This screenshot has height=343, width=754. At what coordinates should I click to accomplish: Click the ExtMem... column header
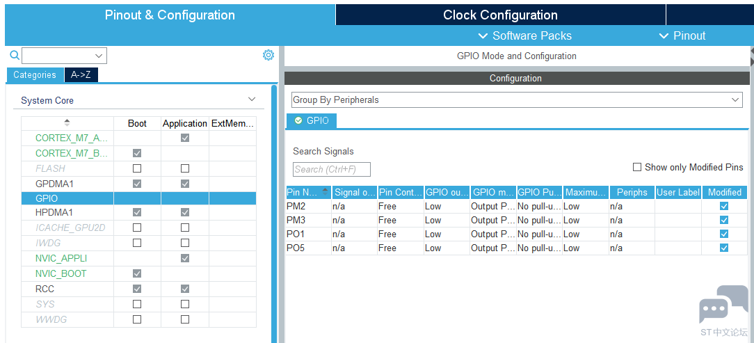click(233, 123)
